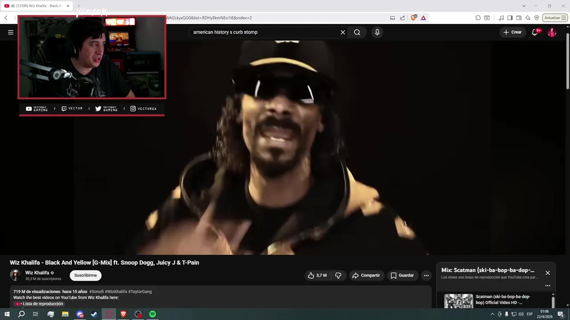The width and height of the screenshot is (570, 320).
Task: Open the YouTube guide hamburger menu
Action: pyautogui.click(x=11, y=32)
